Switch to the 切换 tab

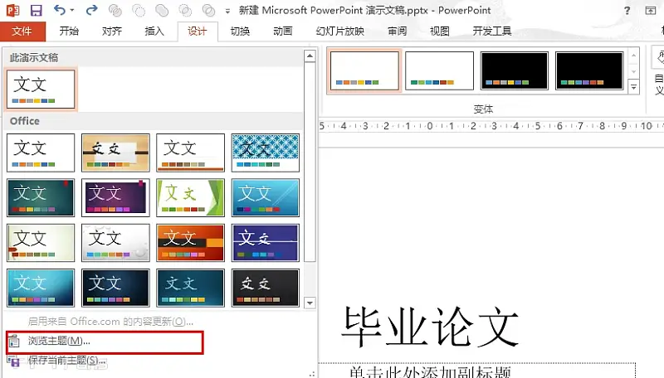(x=240, y=31)
